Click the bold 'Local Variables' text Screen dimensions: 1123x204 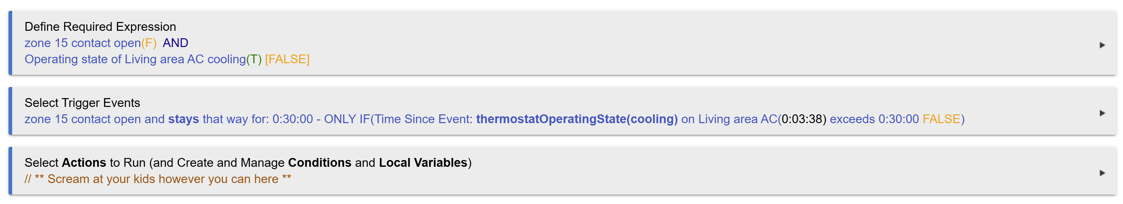(x=423, y=163)
